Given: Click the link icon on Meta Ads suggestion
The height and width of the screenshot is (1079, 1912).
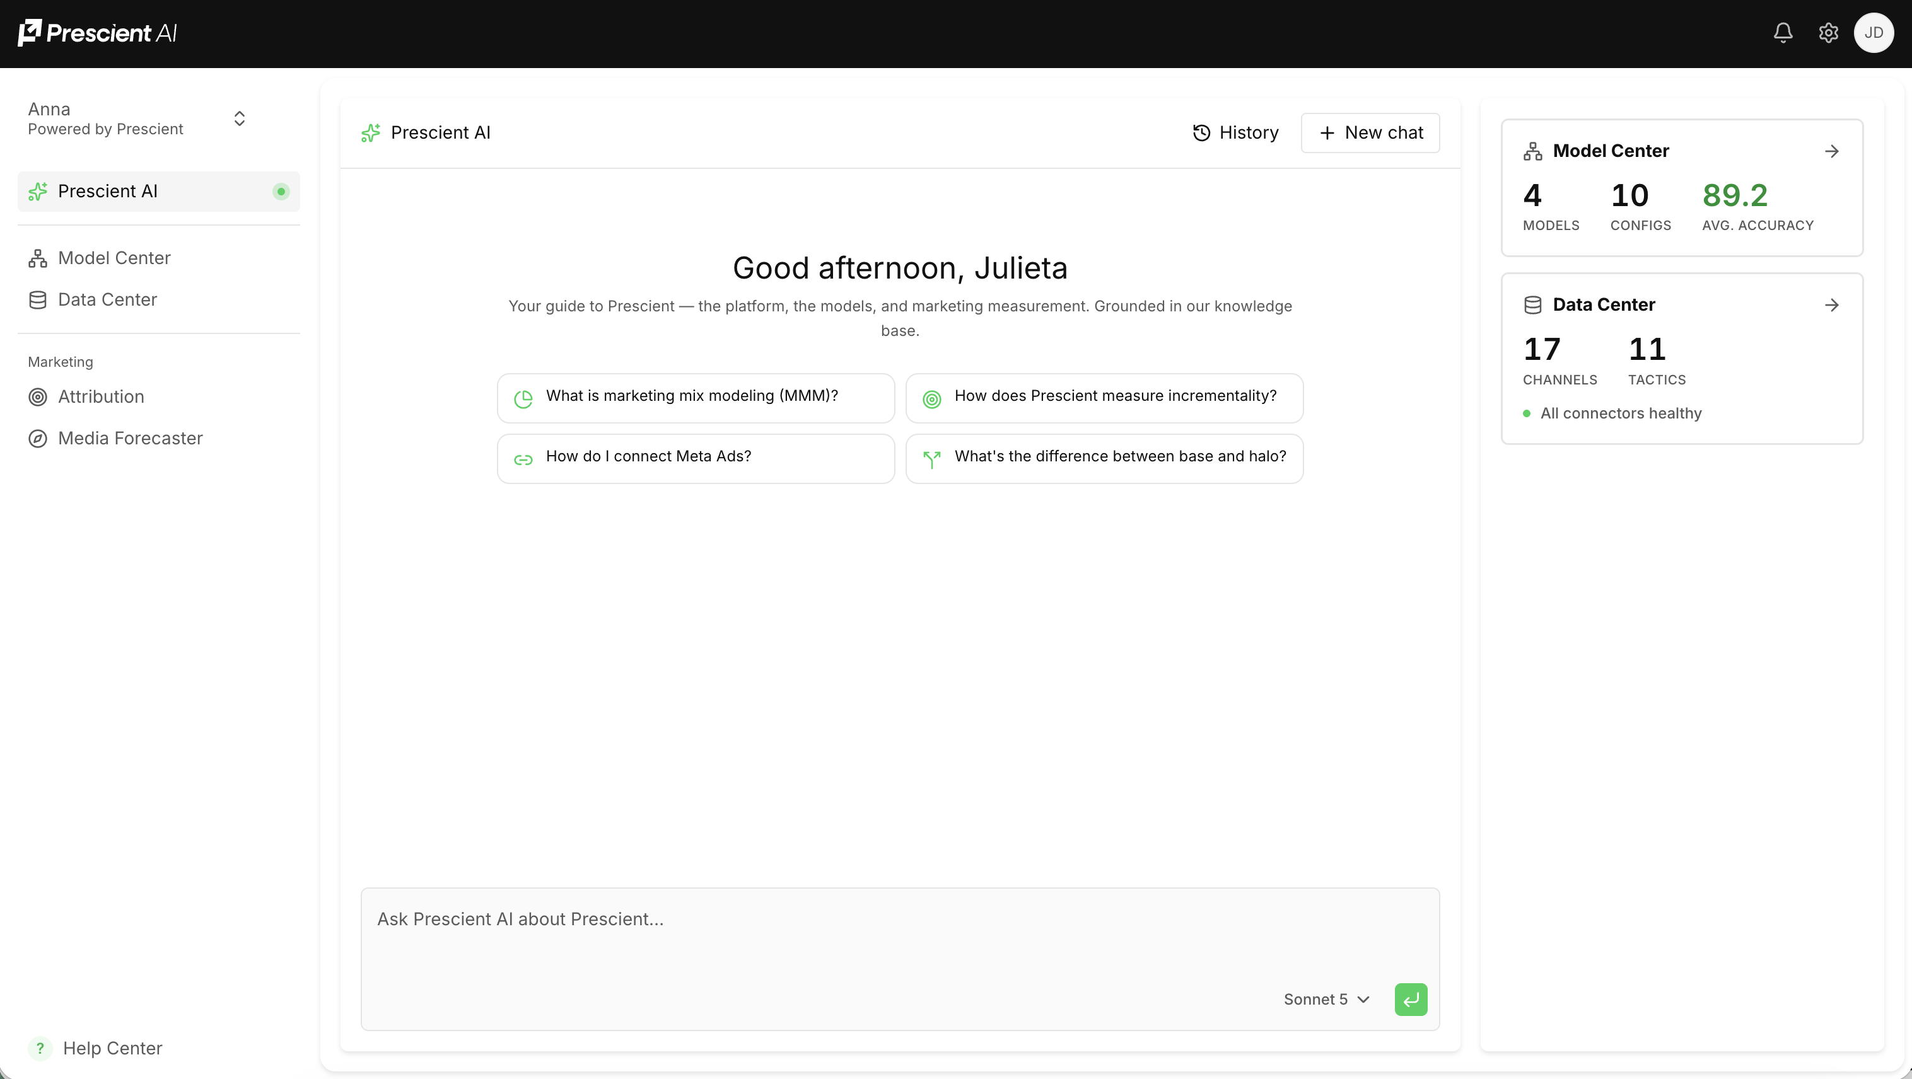Looking at the screenshot, I should click(x=523, y=460).
